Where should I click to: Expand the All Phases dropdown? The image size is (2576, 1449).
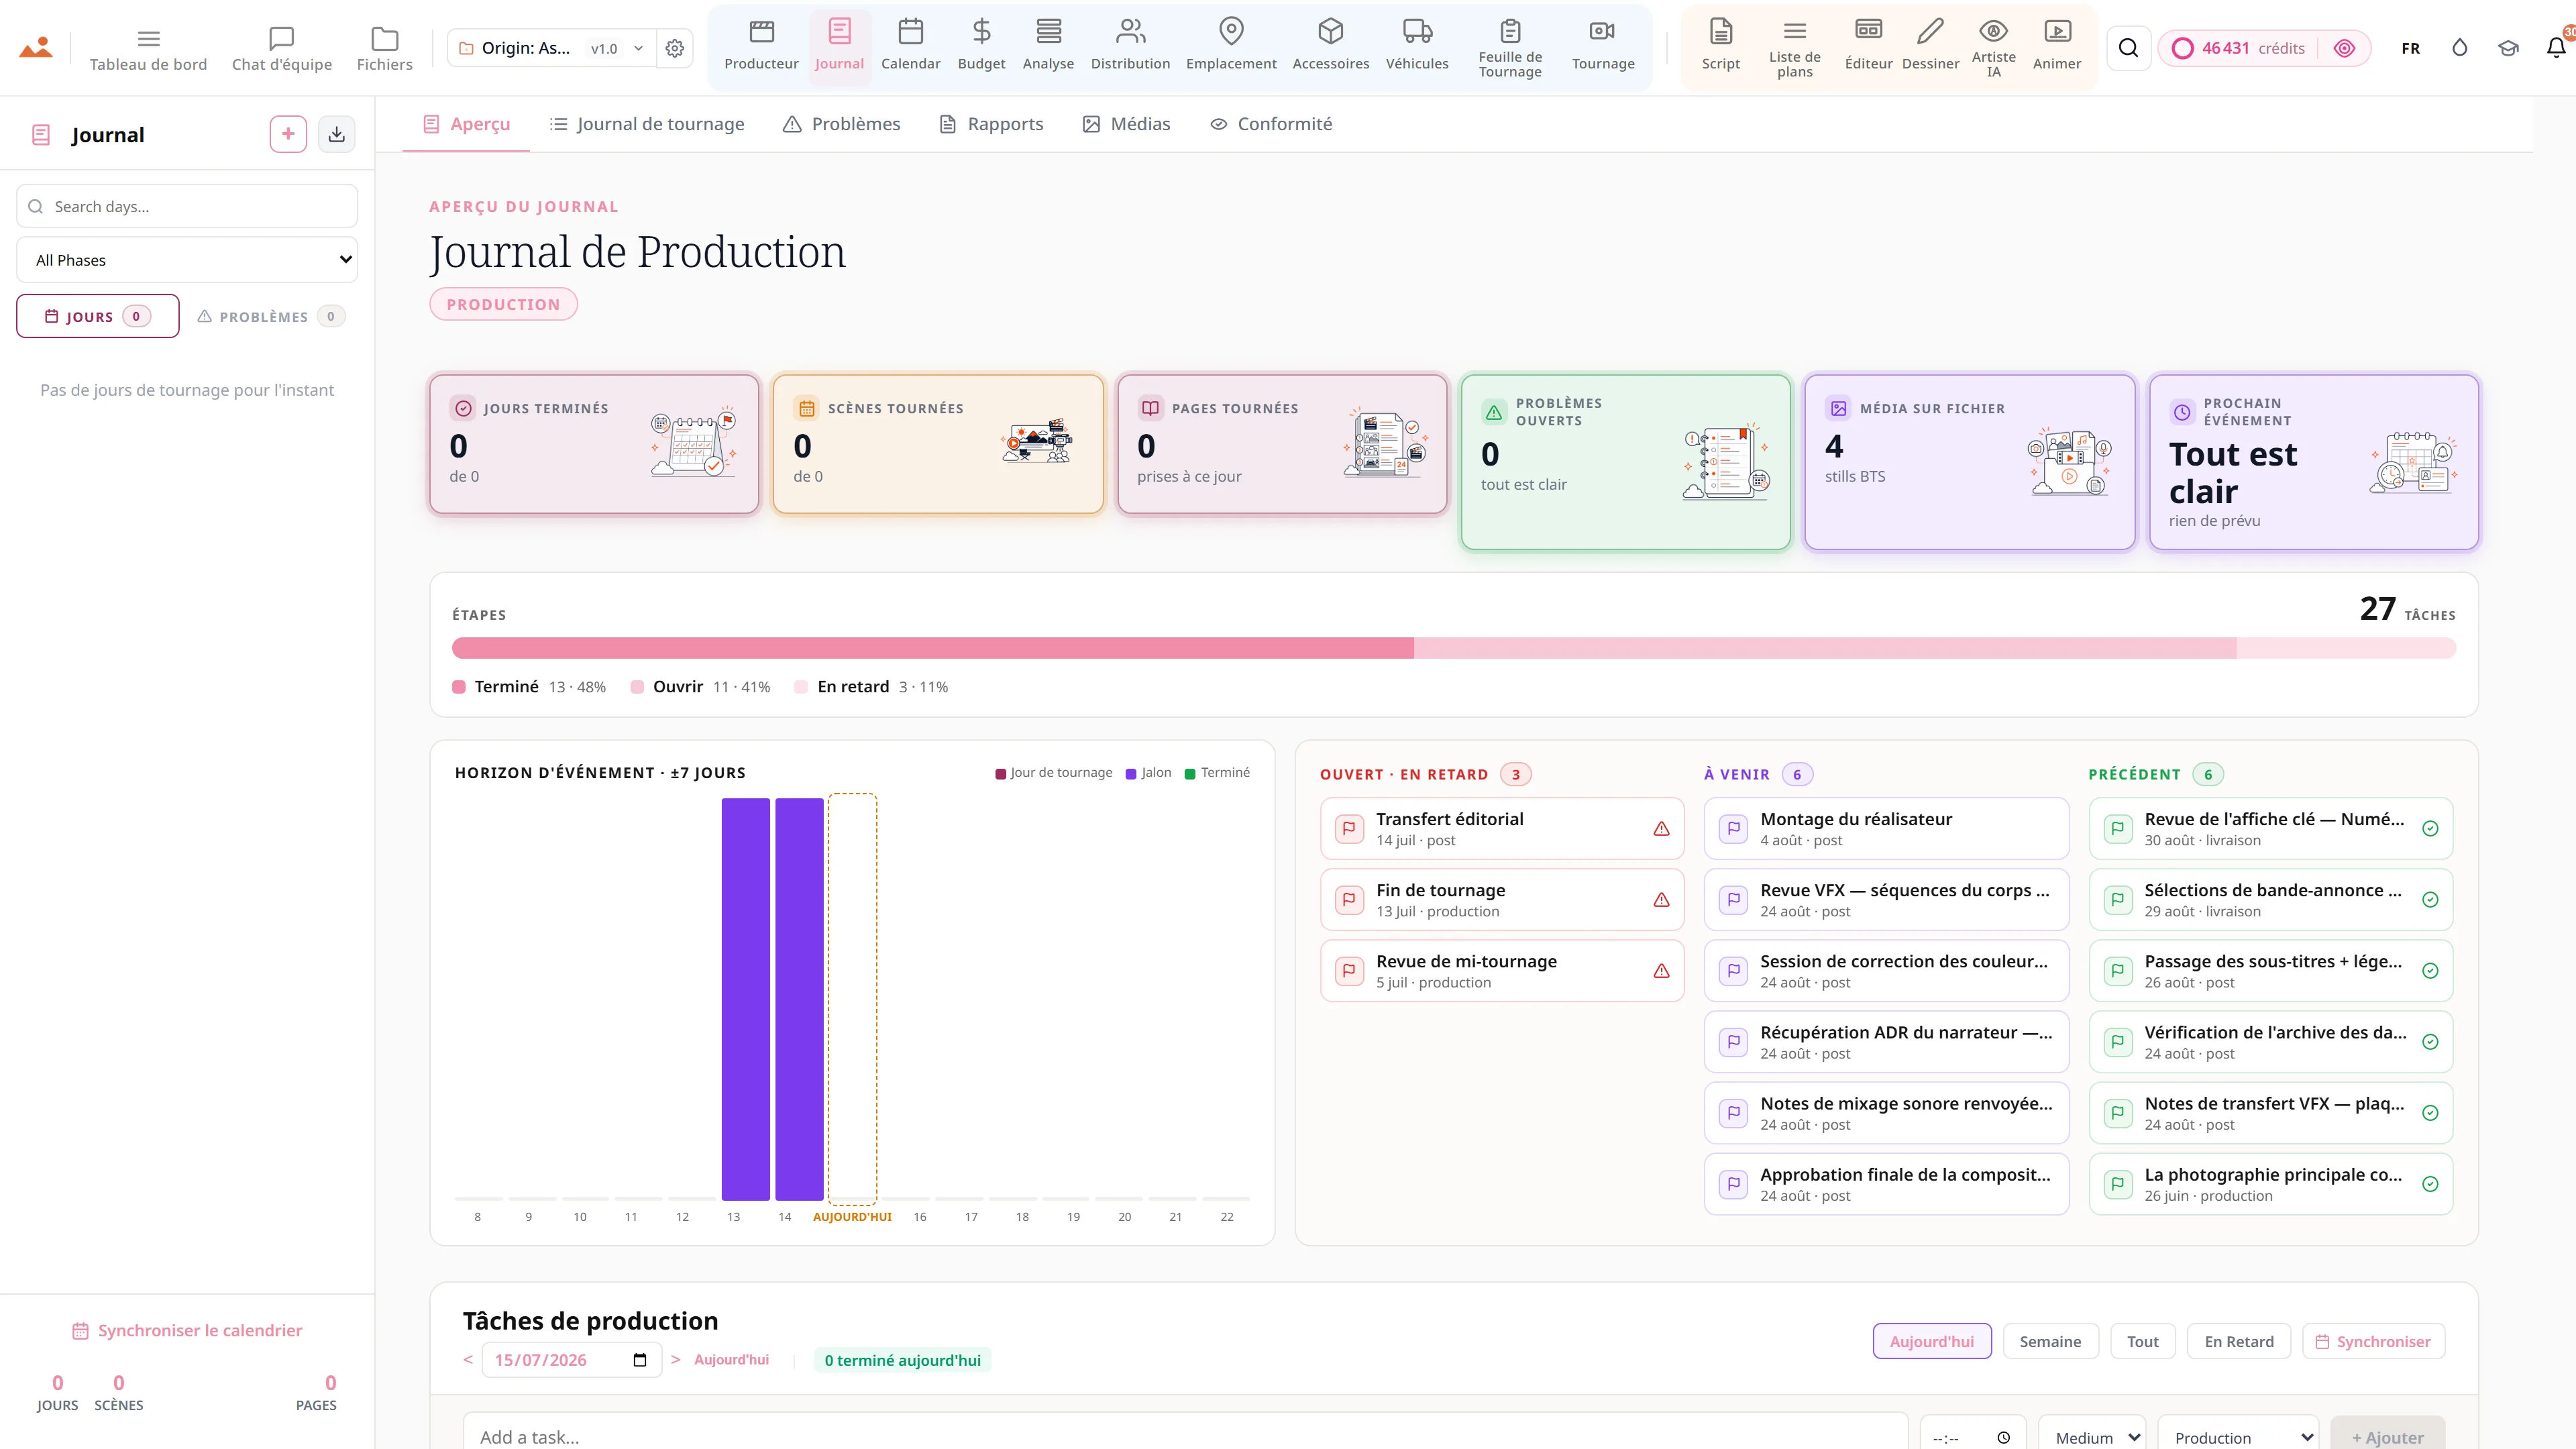pos(187,260)
